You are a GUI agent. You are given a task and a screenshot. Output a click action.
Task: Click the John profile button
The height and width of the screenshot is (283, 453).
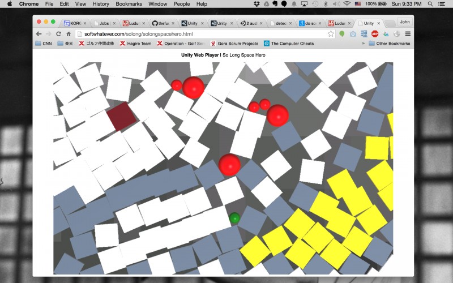point(405,22)
